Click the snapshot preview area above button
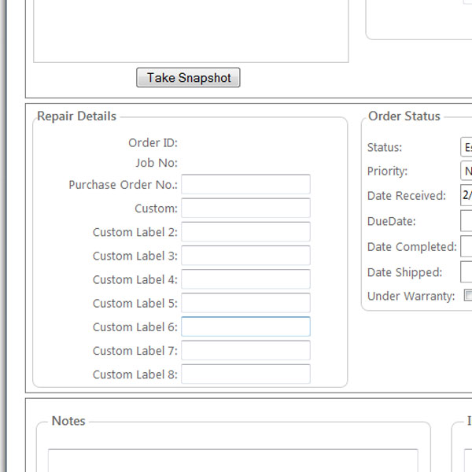Image resolution: width=472 pixels, height=472 pixels. click(190, 31)
